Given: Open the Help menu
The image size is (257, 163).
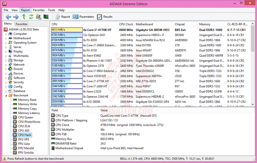Looking at the screenshot, I should (x=61, y=10).
